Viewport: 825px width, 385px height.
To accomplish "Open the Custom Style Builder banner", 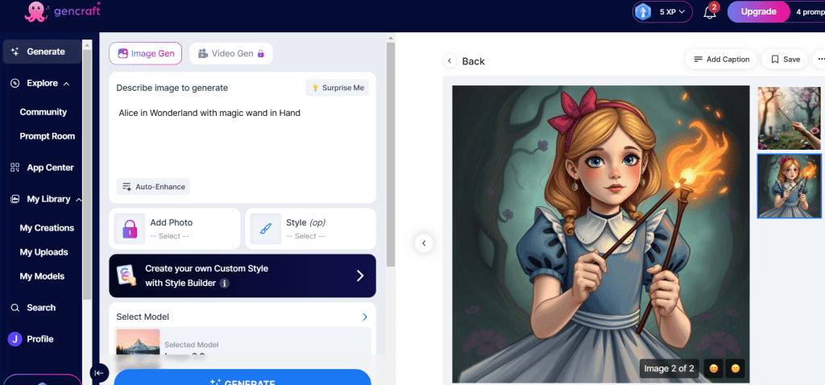I will [x=243, y=276].
